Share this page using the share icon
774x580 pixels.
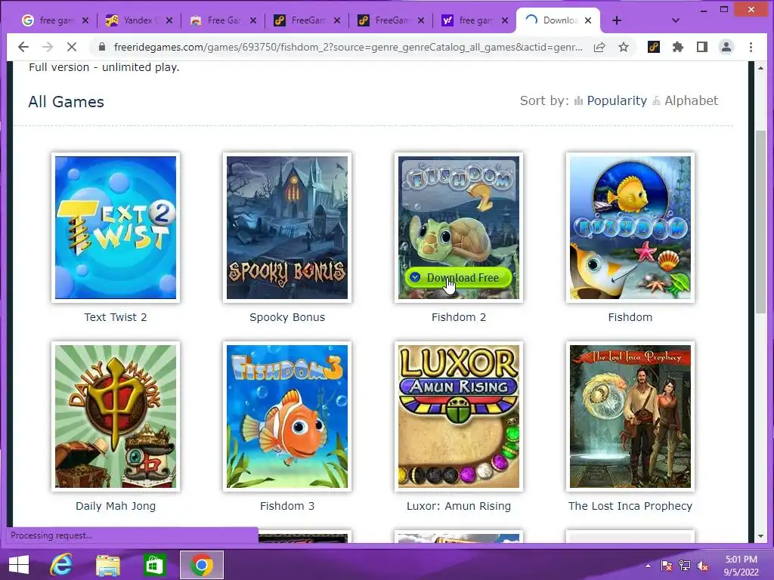tap(599, 47)
